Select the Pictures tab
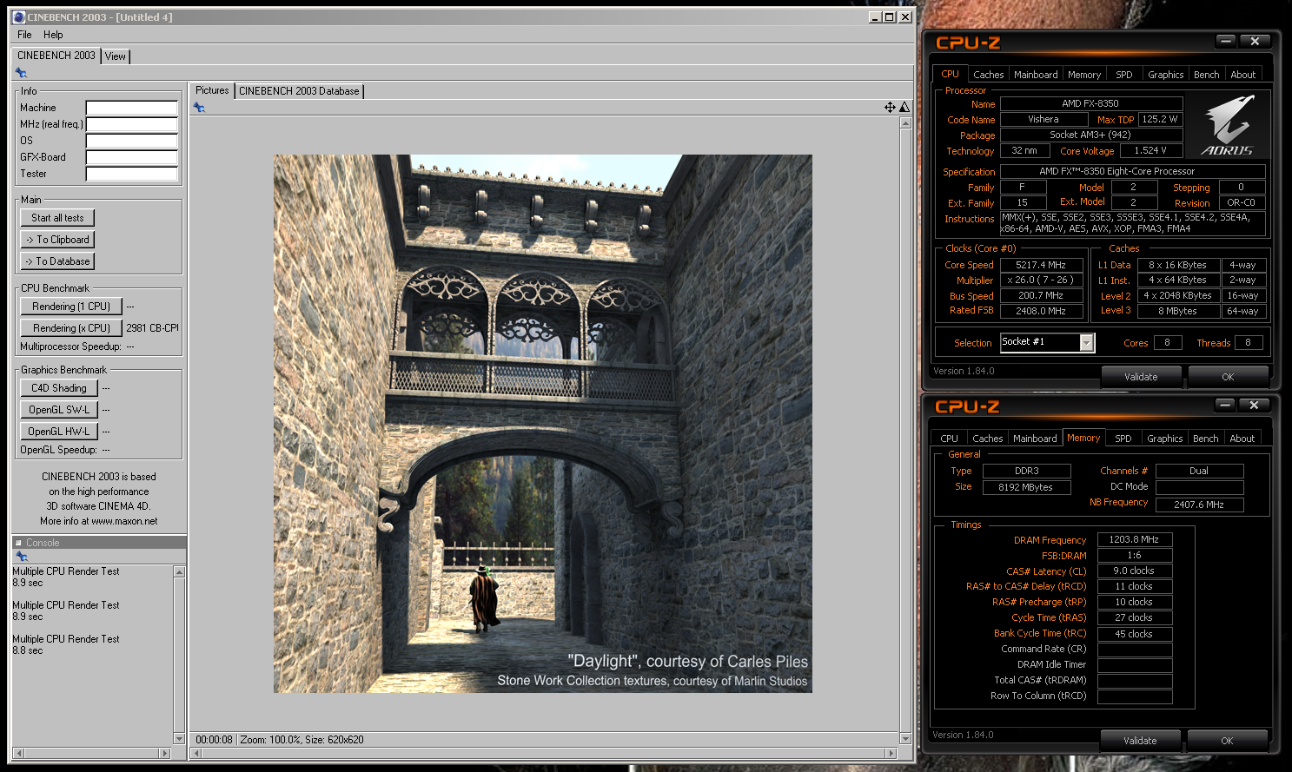Viewport: 1292px width, 772px height. [212, 90]
